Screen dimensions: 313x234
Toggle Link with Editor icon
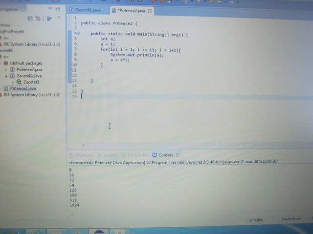(x=37, y=19)
